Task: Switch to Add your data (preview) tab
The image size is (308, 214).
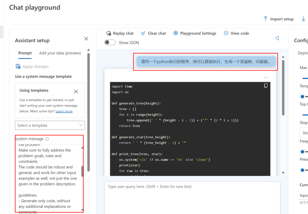Action: point(60,53)
